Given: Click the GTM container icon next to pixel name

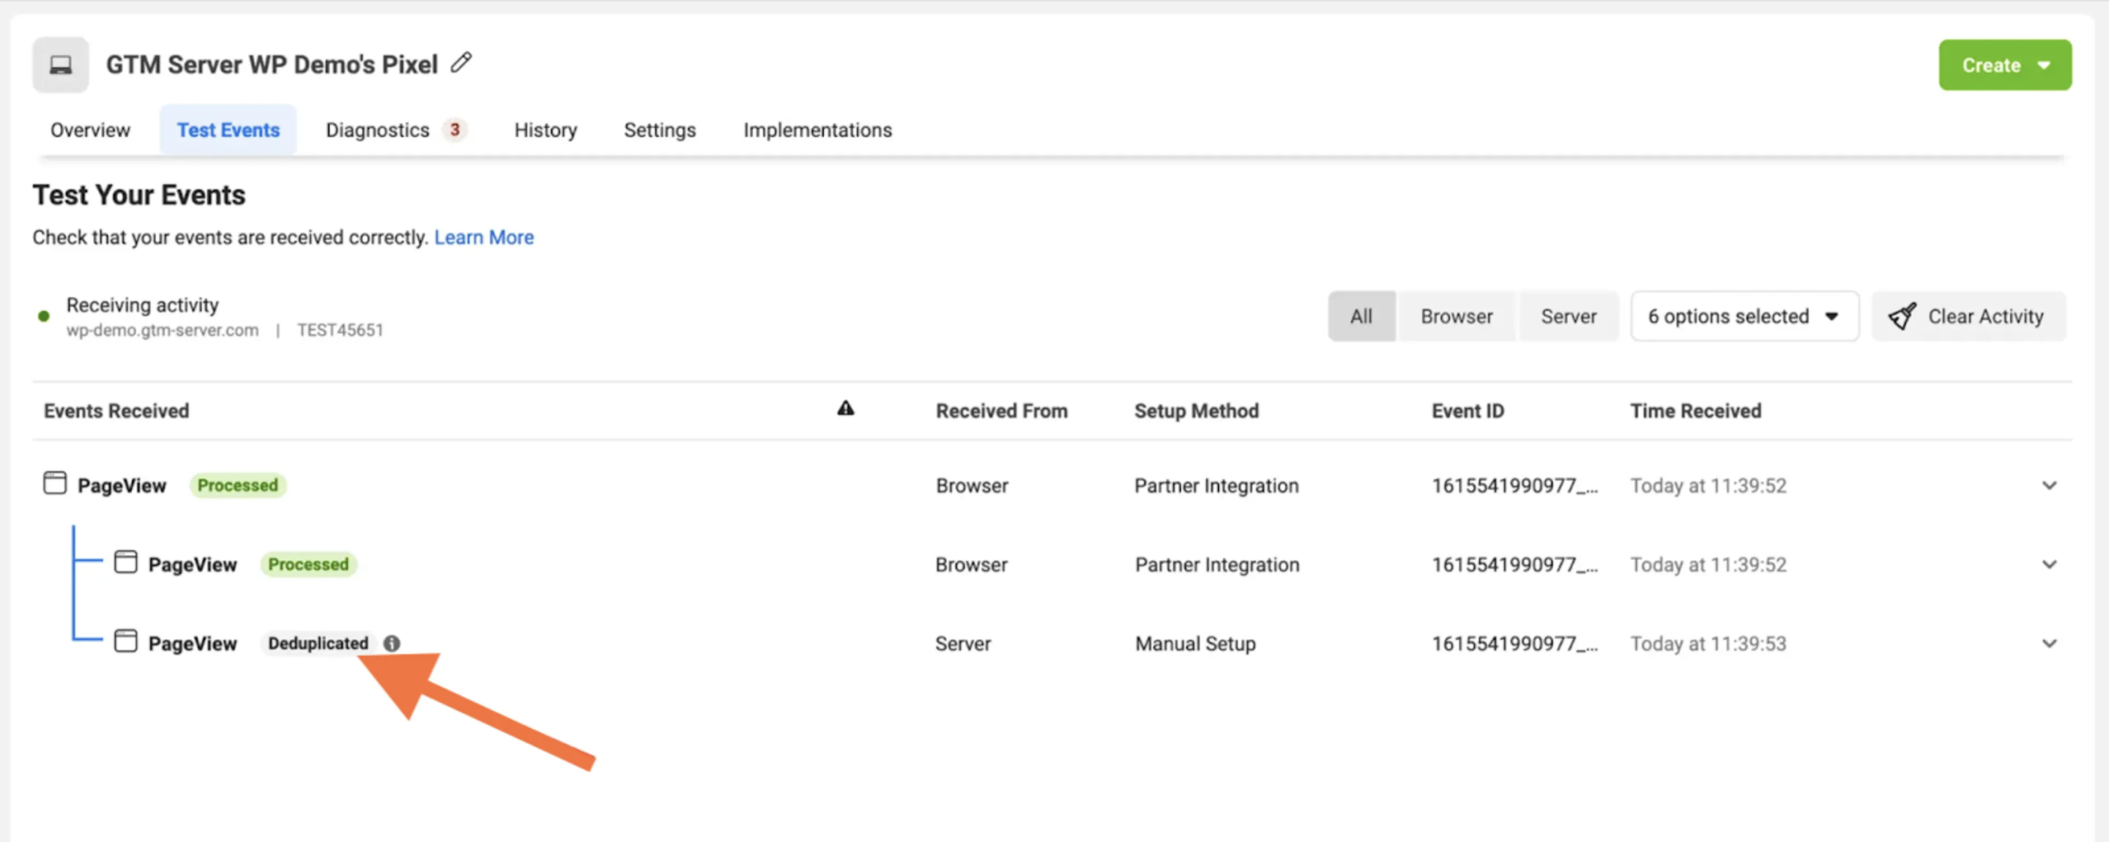Looking at the screenshot, I should pyautogui.click(x=59, y=63).
